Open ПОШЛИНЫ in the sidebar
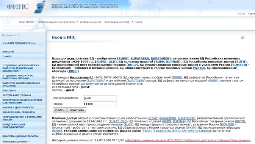255x144 pixels. click(9, 90)
